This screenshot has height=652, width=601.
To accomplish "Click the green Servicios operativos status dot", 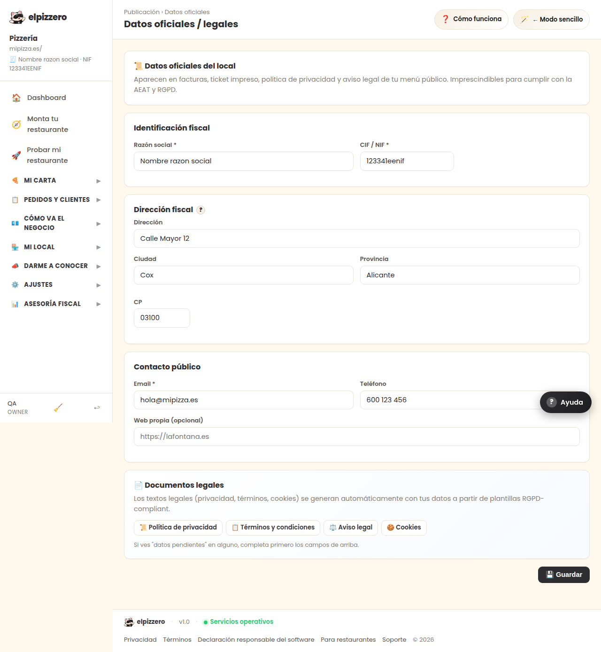I will pyautogui.click(x=205, y=622).
